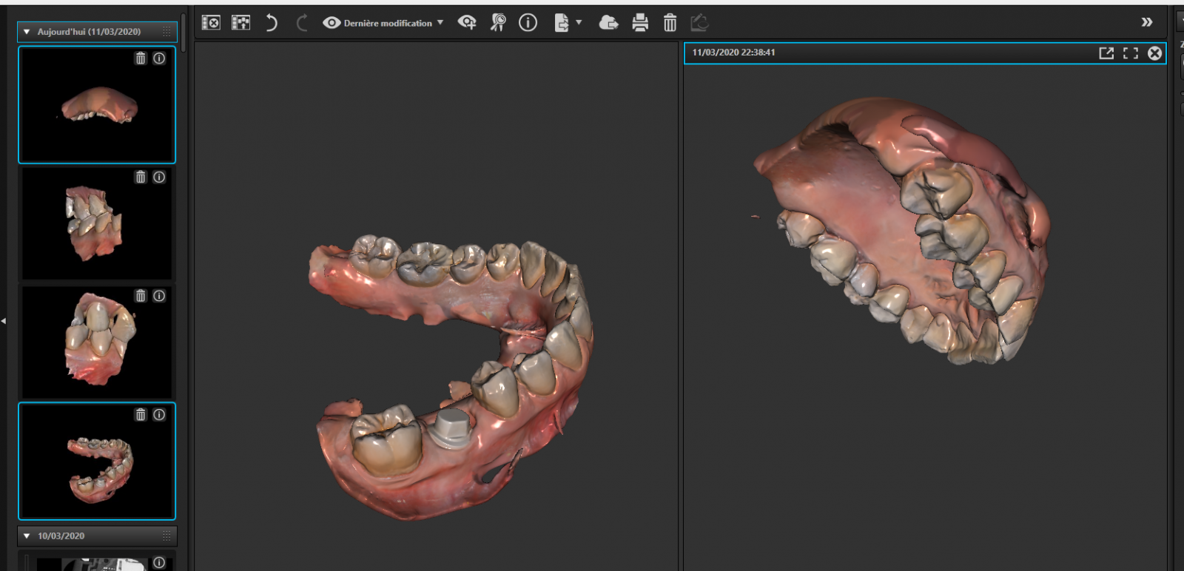The width and height of the screenshot is (1184, 571).
Task: Show info for the third scan thumbnail
Action: pyautogui.click(x=159, y=296)
